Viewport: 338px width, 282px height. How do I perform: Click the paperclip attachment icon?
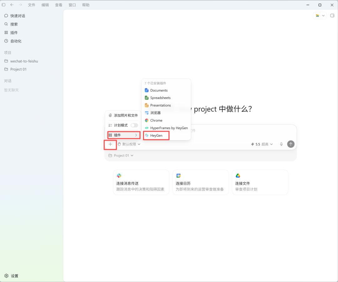point(110,116)
